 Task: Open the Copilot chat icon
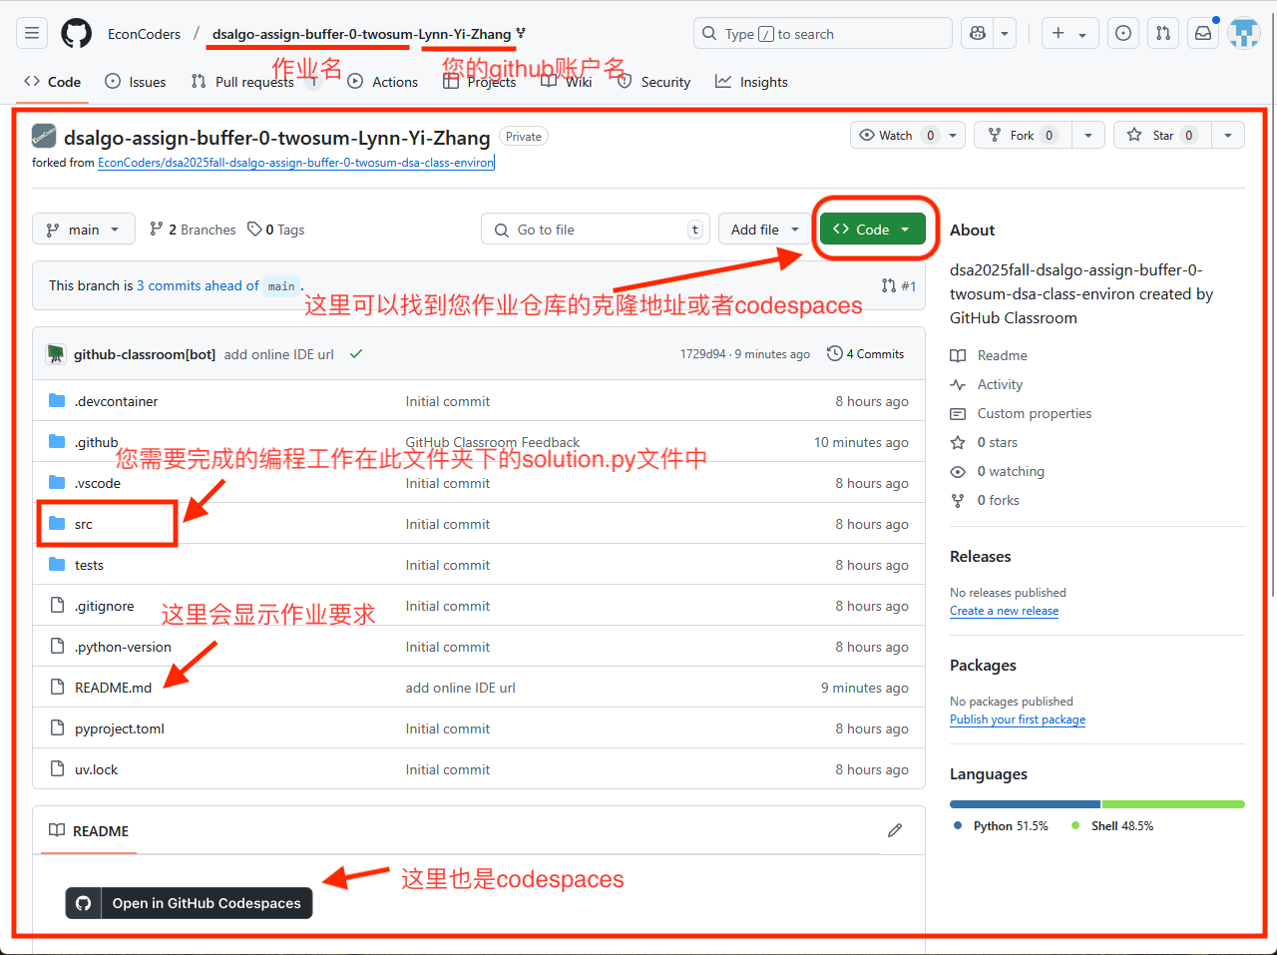978,33
